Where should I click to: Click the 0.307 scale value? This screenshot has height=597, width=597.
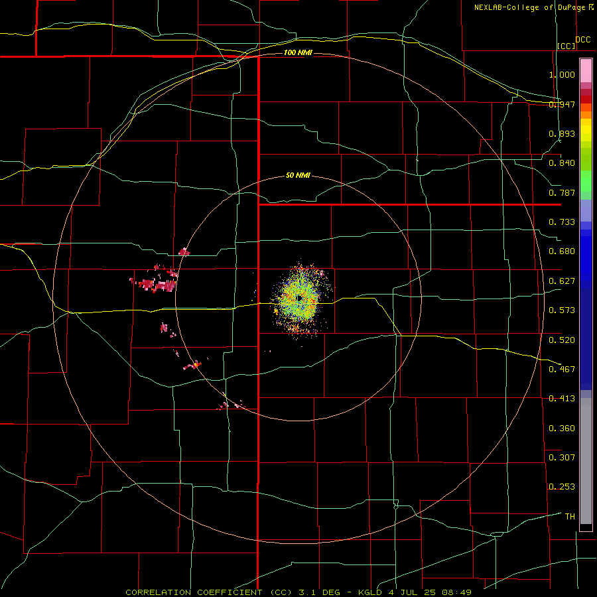coord(562,457)
